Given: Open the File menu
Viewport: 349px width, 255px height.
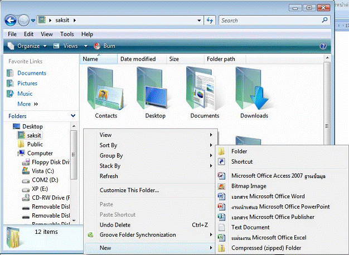Looking at the screenshot, I should pyautogui.click(x=12, y=34).
